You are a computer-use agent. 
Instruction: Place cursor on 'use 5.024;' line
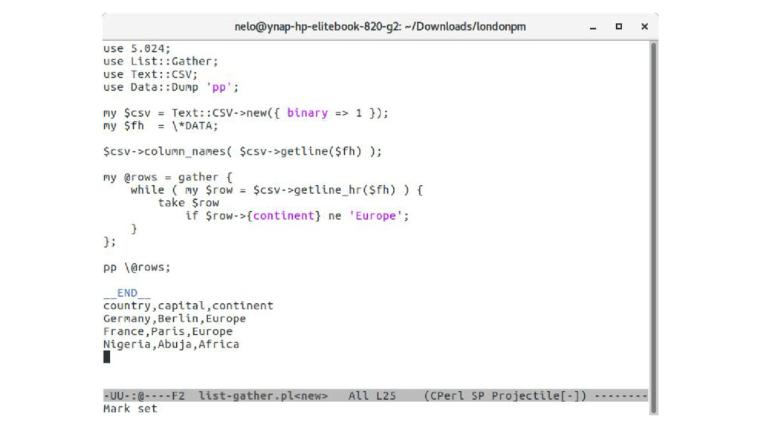click(137, 48)
